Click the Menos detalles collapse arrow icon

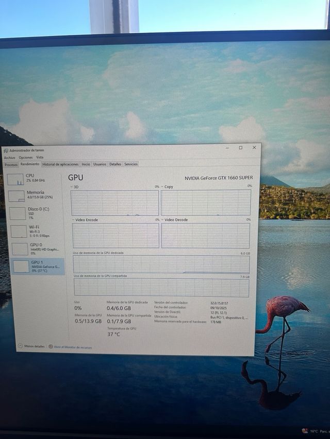coord(20,346)
